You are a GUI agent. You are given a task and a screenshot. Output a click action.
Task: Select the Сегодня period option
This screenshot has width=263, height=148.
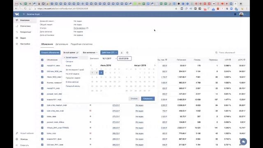(69, 62)
